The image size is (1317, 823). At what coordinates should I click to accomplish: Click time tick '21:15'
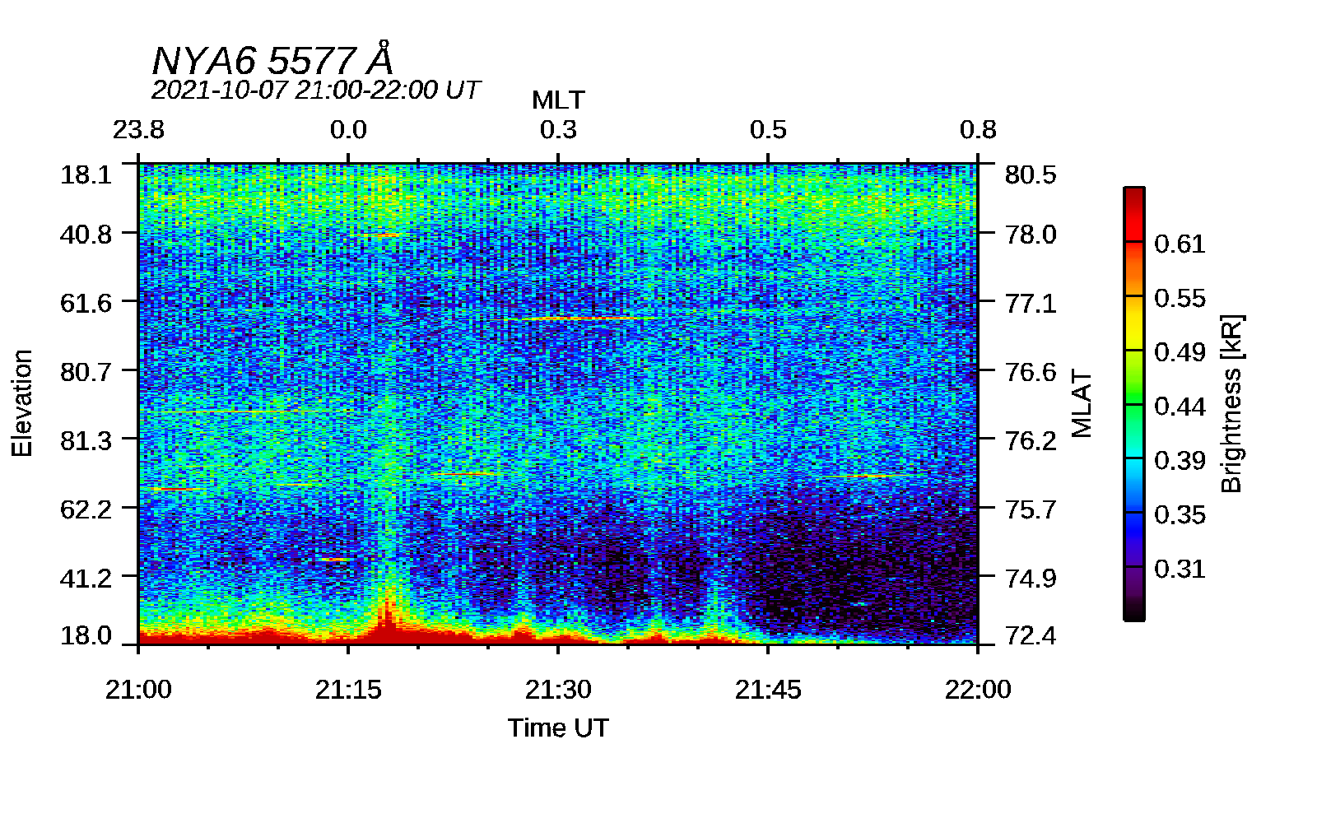348,690
